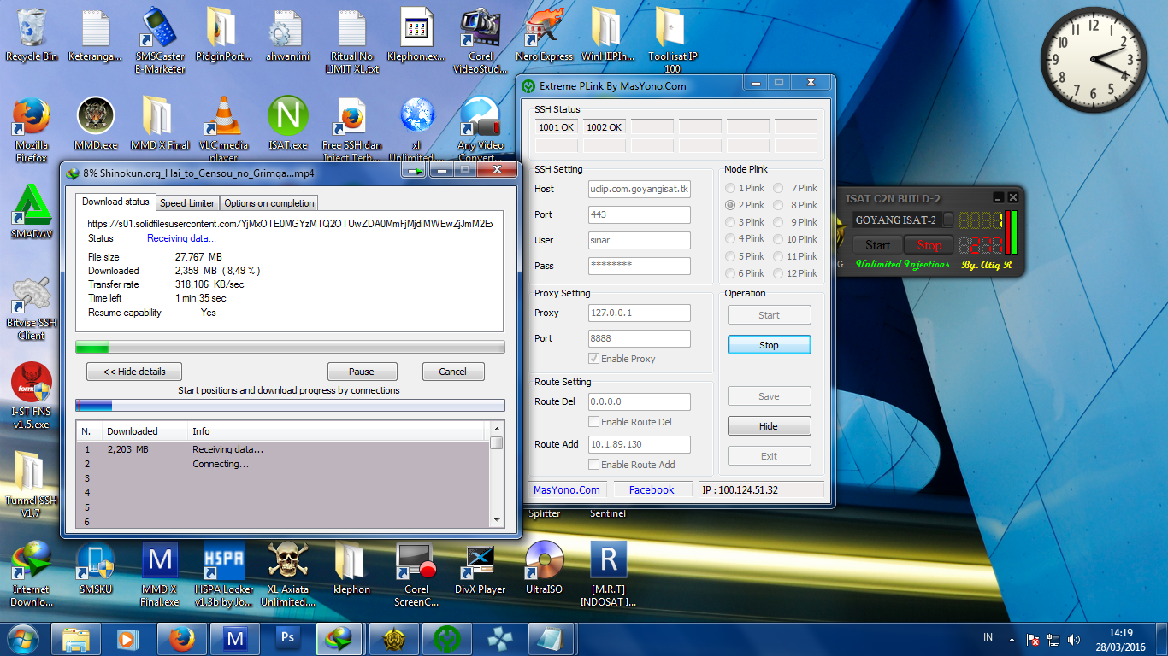Viewport: 1168px width, 656px height.
Task: Open the DivX Player shortcut
Action: pos(481,567)
